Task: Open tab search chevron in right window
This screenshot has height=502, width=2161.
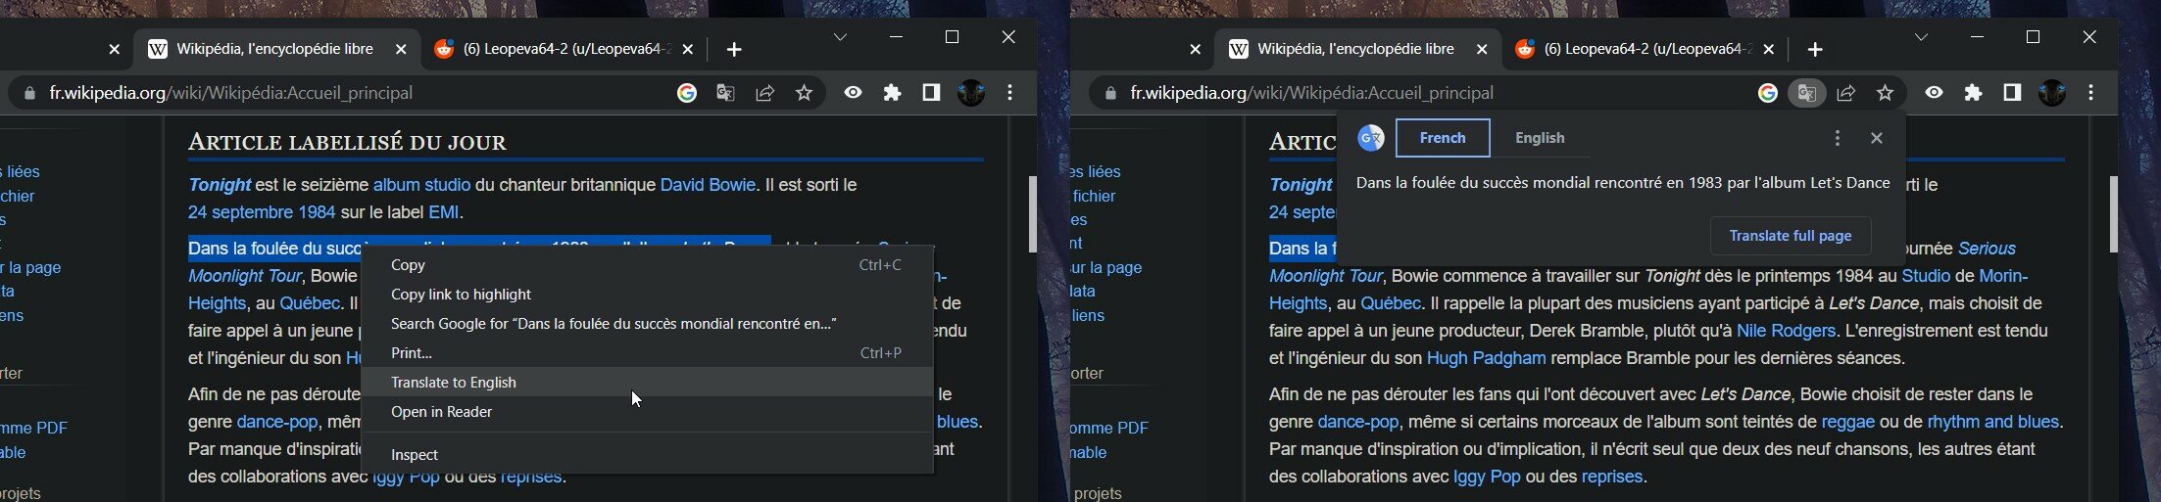Action: [1921, 37]
